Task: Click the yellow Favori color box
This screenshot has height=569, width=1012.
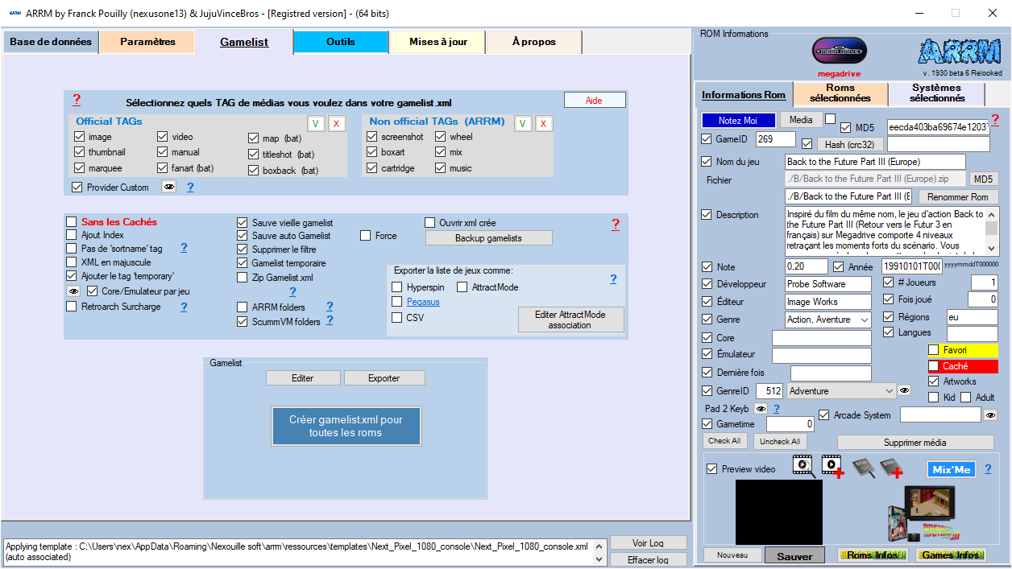Action: click(962, 350)
